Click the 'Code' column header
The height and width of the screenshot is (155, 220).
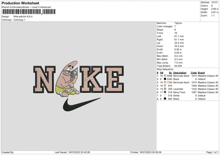[194, 73]
